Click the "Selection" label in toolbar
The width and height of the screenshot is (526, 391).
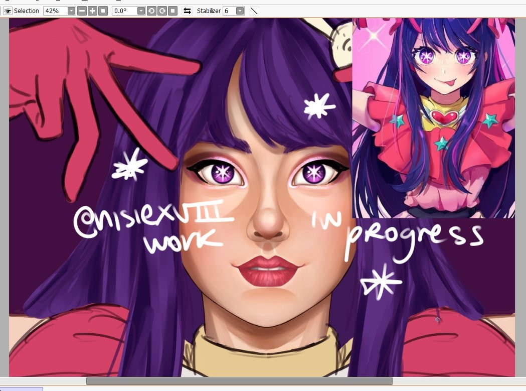pos(27,11)
